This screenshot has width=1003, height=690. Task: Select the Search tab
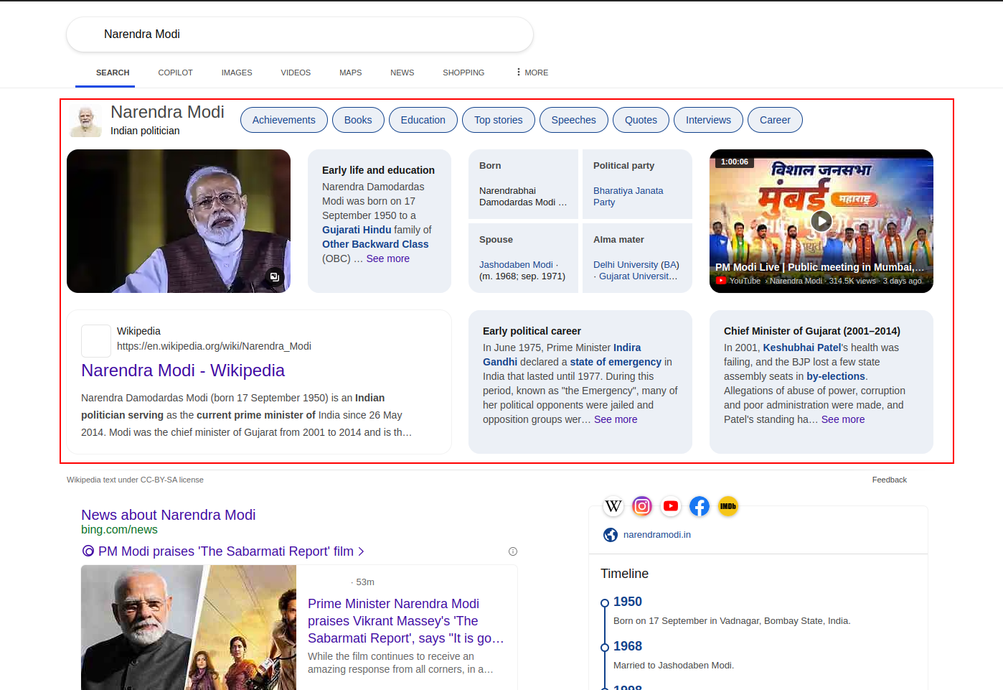[x=113, y=73]
